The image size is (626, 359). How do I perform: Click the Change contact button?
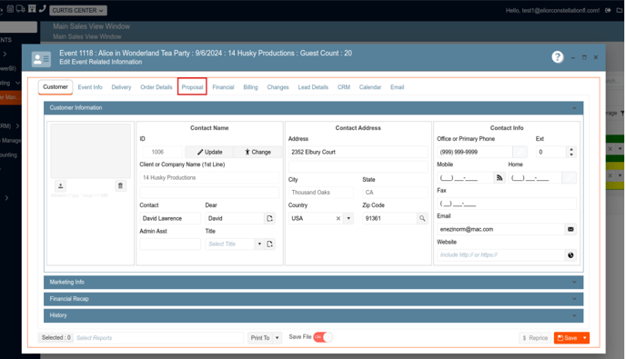[257, 152]
